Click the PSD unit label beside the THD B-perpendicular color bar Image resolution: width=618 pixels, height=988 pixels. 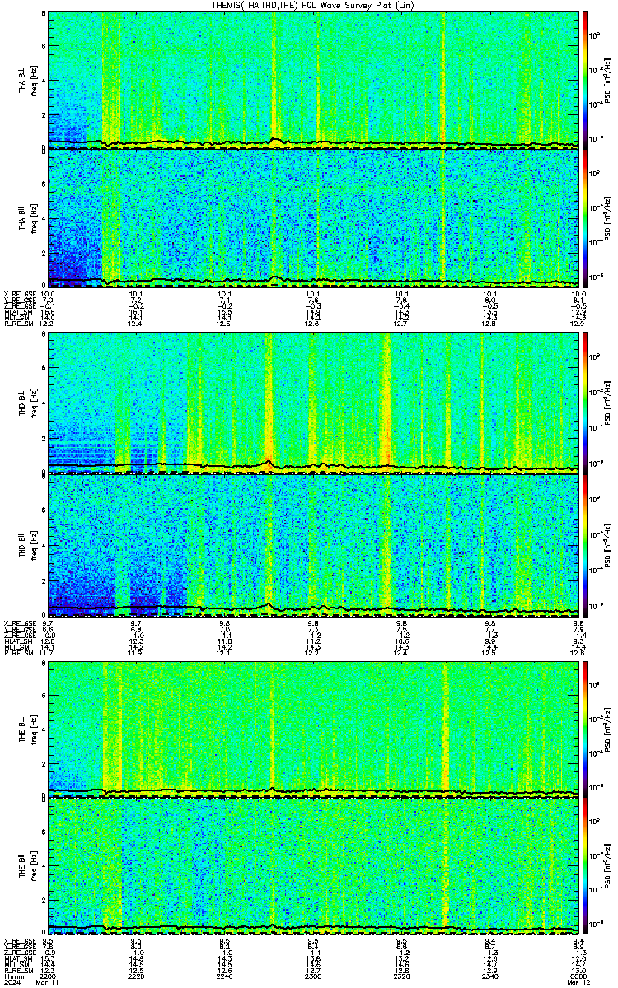pyautogui.click(x=607, y=403)
